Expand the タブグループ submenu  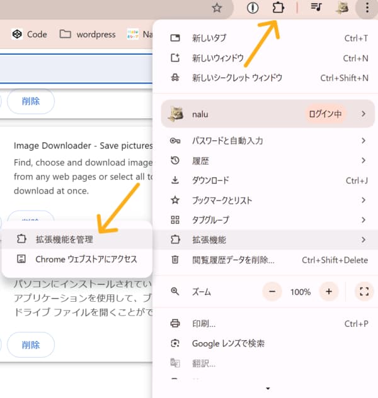pyautogui.click(x=265, y=220)
